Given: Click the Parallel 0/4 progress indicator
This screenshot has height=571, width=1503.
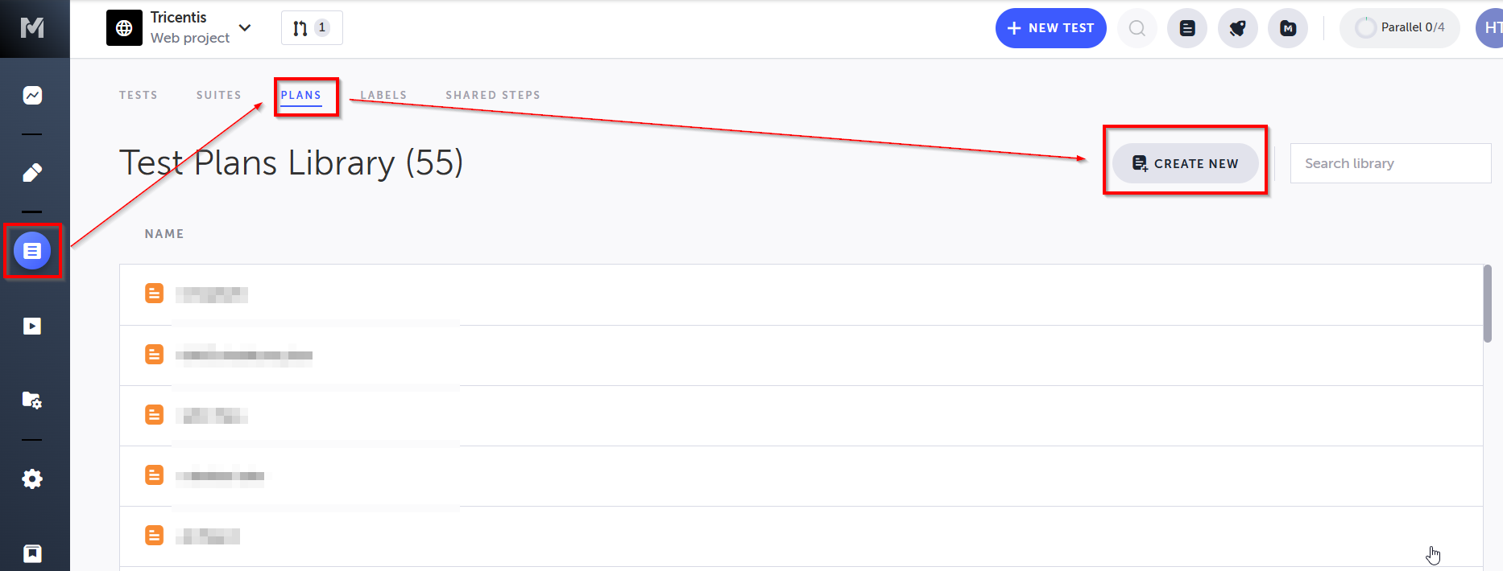Looking at the screenshot, I should 1400,28.
